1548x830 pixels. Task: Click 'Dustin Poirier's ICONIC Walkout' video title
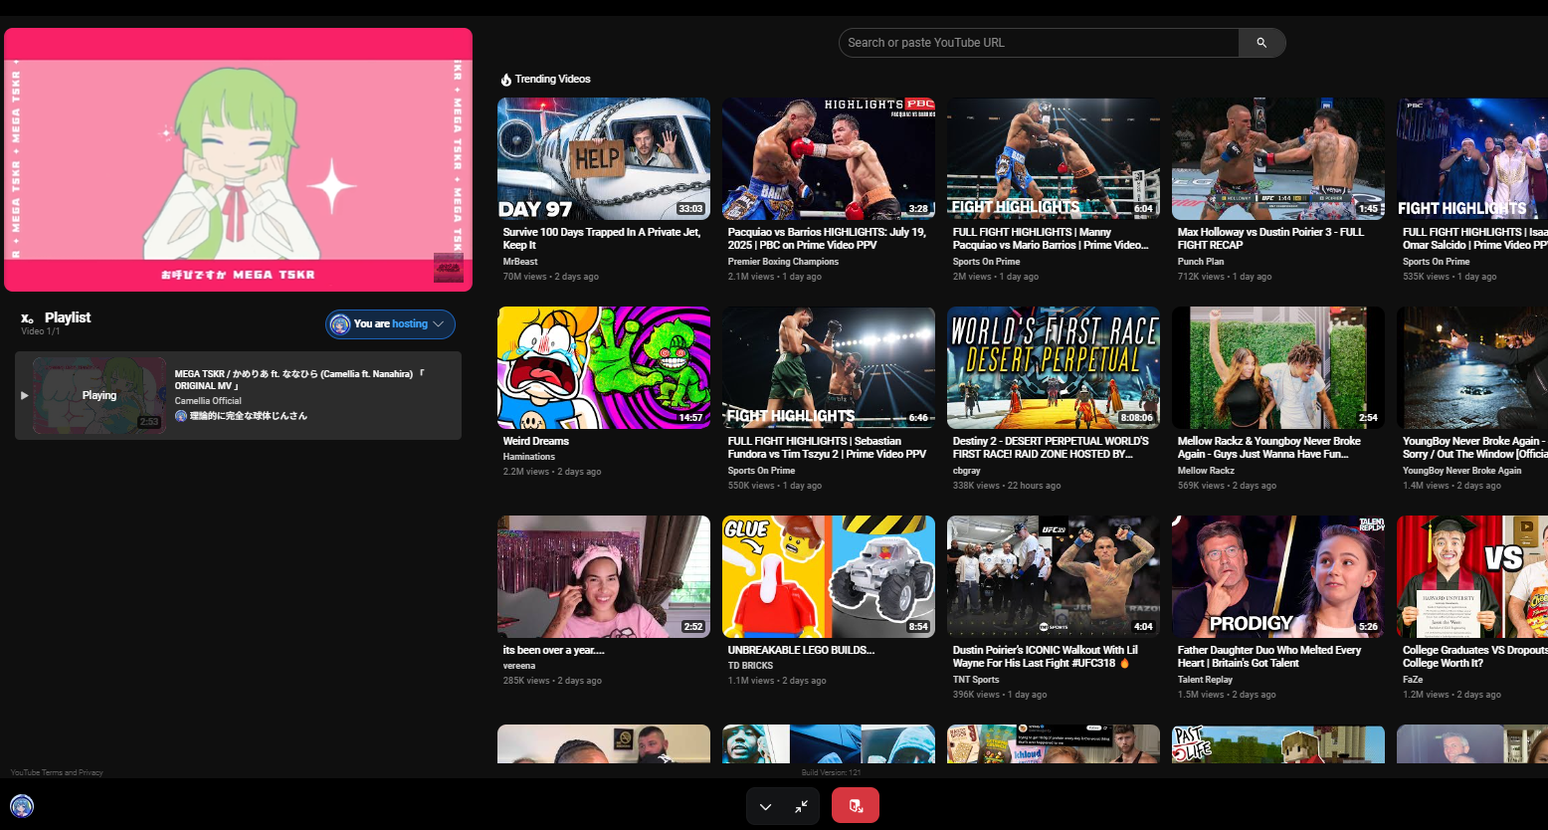[1045, 657]
